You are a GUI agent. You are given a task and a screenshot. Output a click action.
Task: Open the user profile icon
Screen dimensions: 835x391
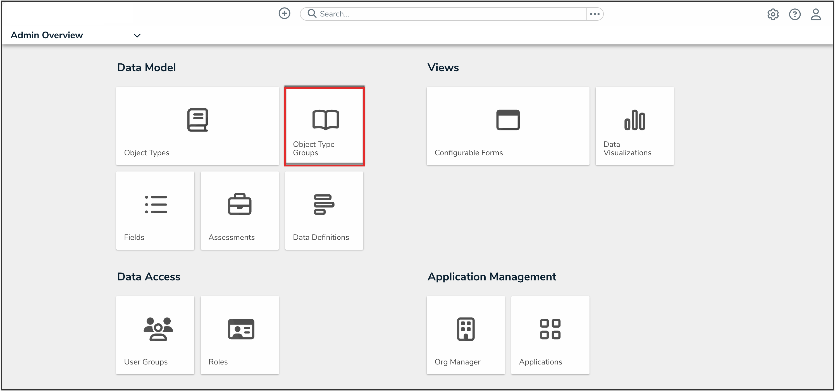[x=815, y=14]
